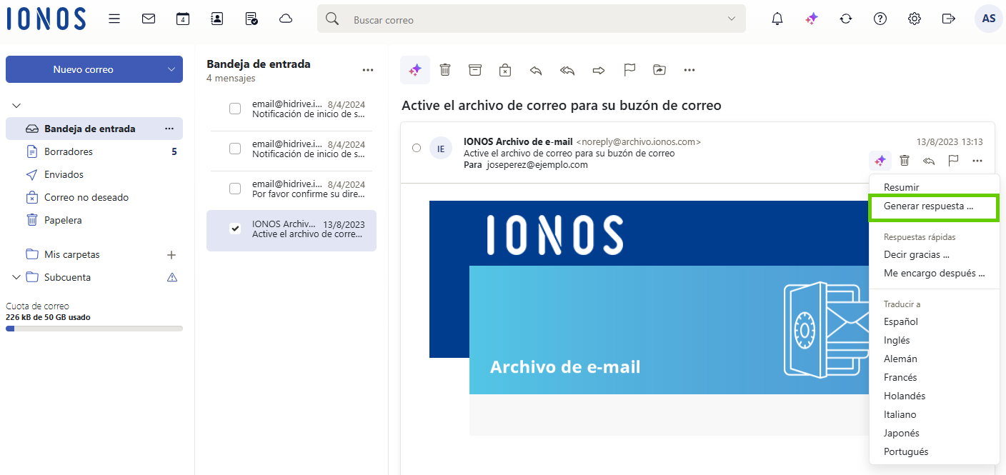Choose Me encargo después quick reply
1006x475 pixels.
point(934,273)
